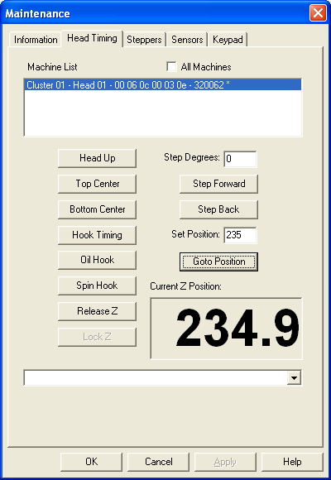331x480 pixels.
Task: Focus the Step Degrees input field
Action: [240, 159]
